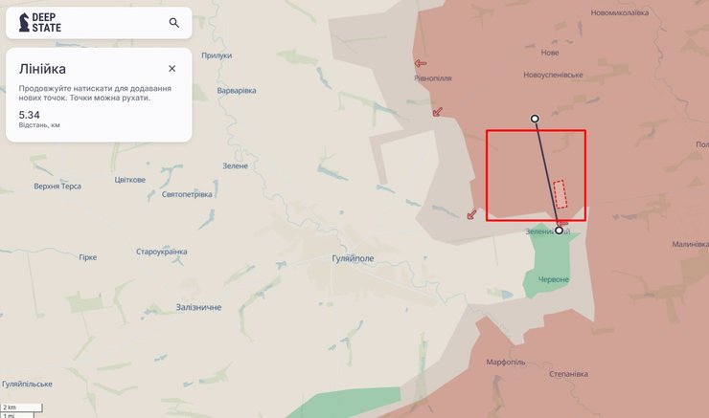The width and height of the screenshot is (709, 418).
Task: Click the dashed red rectangle area
Action: (x=560, y=194)
